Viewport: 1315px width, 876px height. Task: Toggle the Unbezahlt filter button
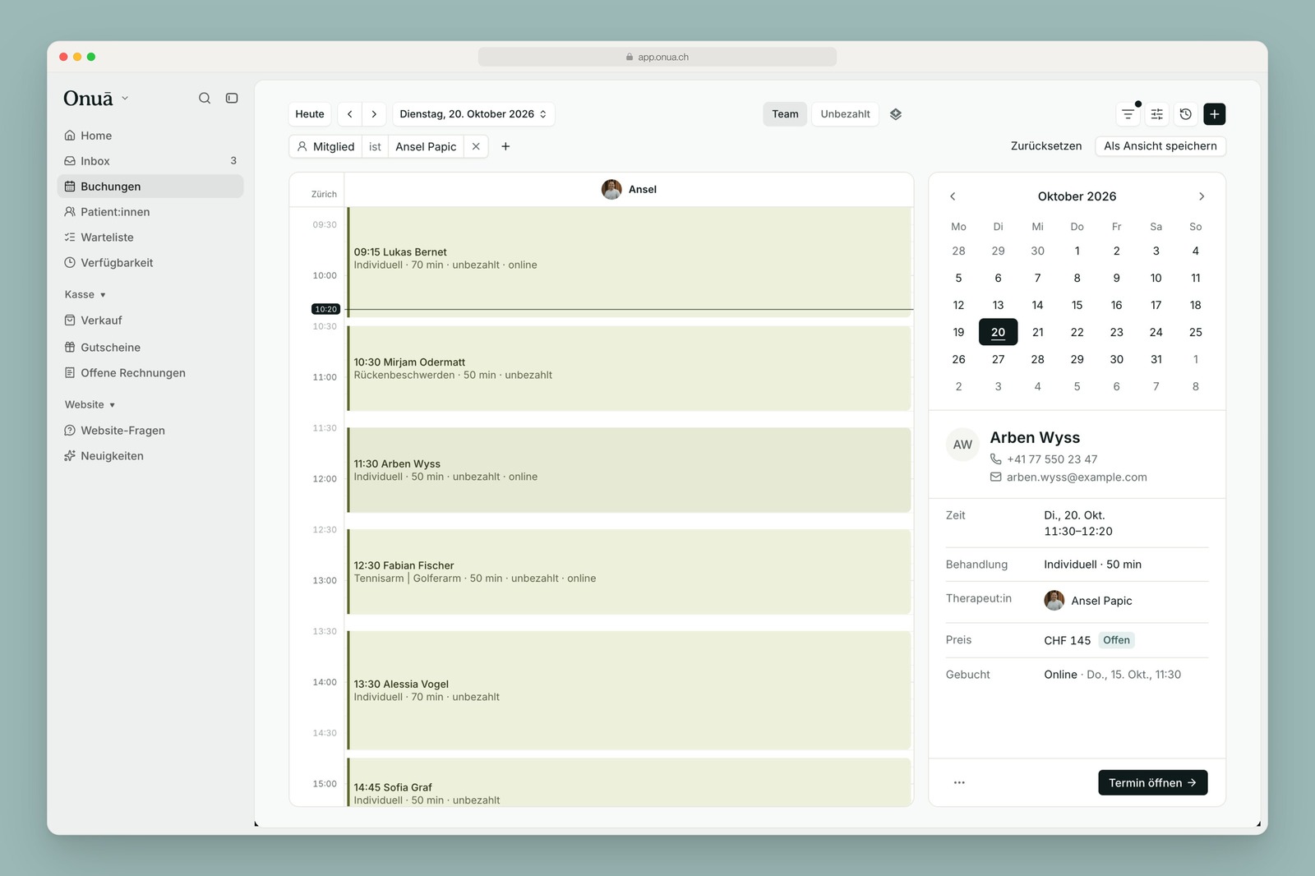845,114
